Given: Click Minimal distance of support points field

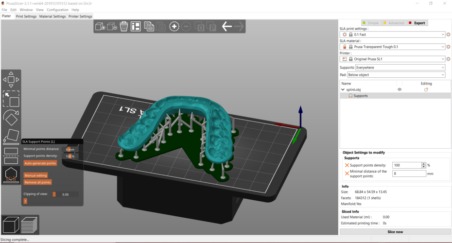Looking at the screenshot, I should [x=409, y=174].
